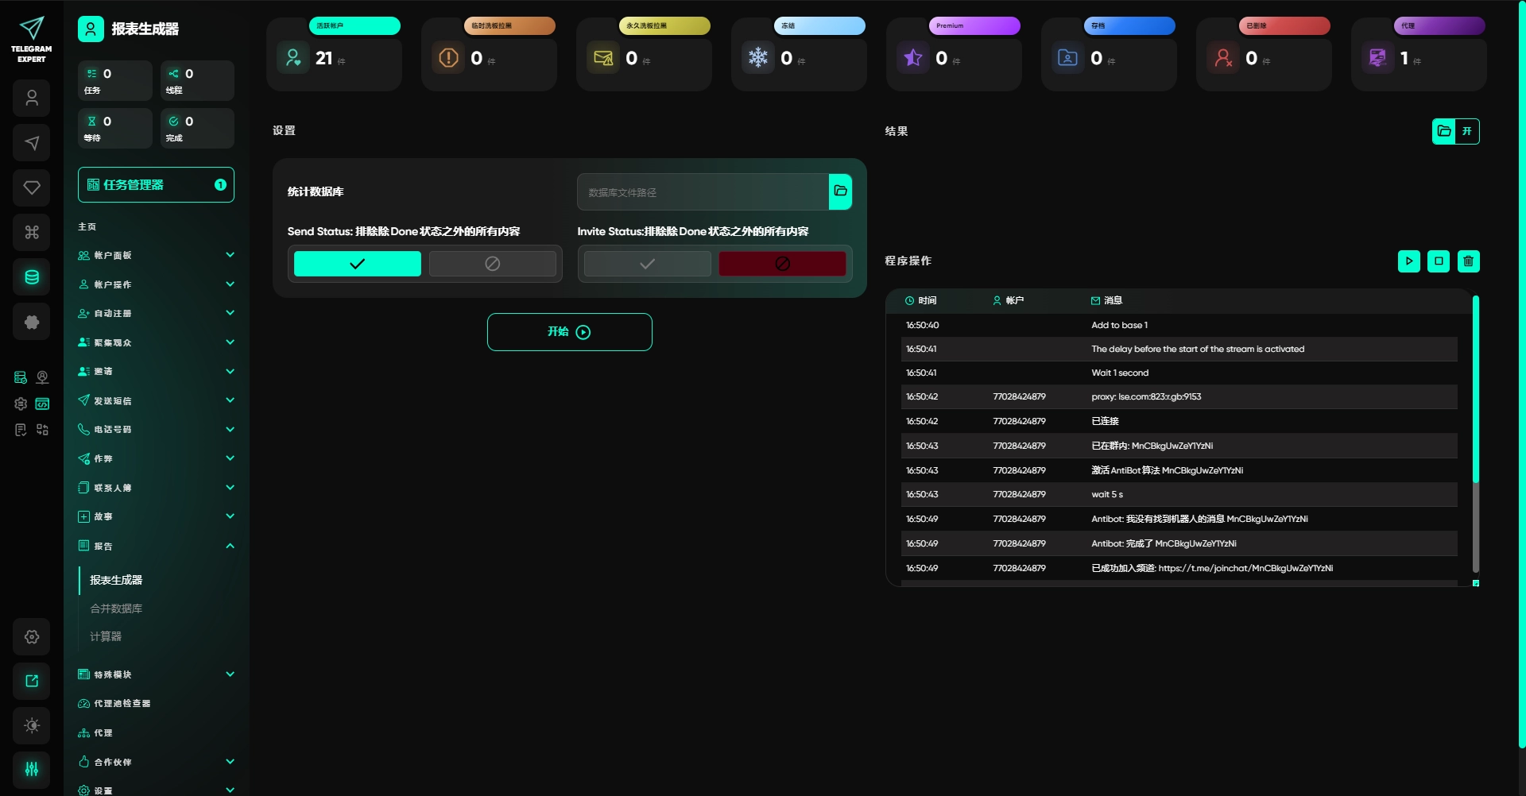Click the equalizer sliders icon at rail bottom
Viewport: 1526px width, 796px height.
[x=32, y=769]
